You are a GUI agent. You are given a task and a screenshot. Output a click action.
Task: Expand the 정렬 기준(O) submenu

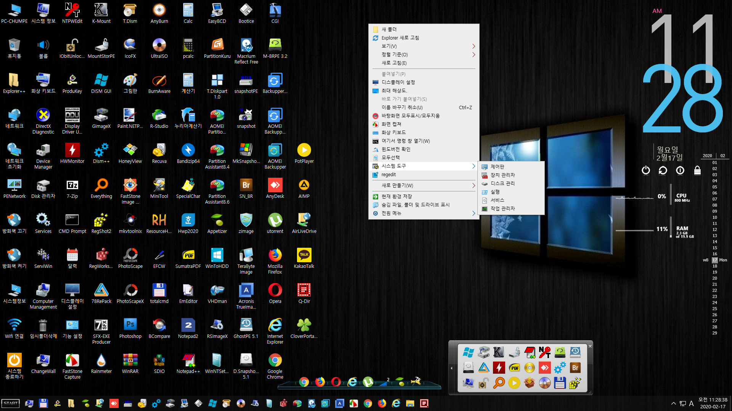coord(424,54)
